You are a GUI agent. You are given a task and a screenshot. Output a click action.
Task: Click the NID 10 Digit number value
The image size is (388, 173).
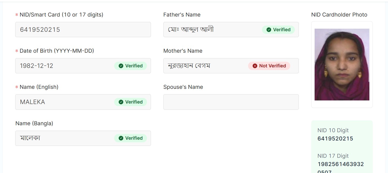335,139
